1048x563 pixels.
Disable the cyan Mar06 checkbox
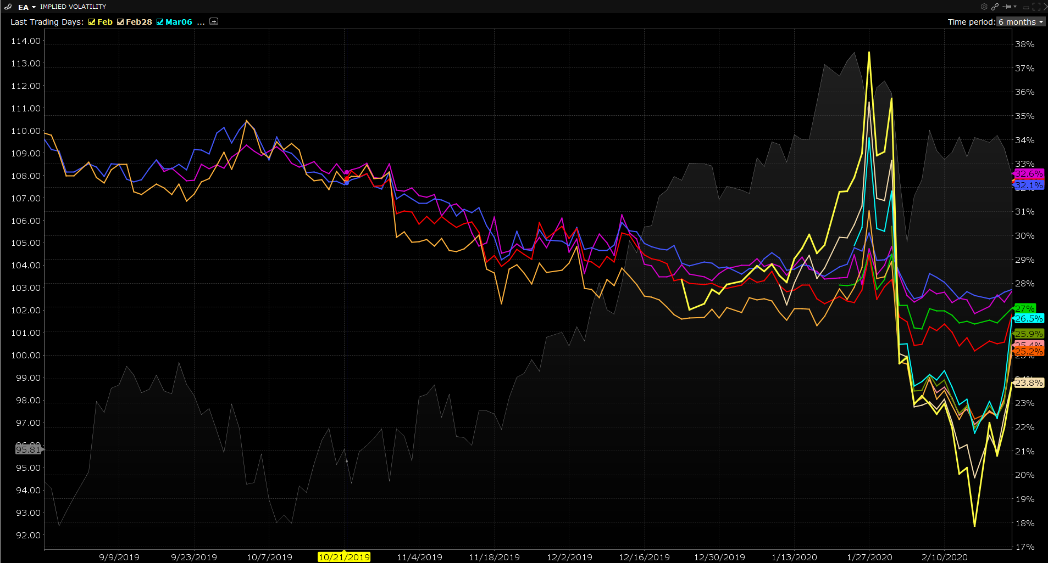[160, 22]
